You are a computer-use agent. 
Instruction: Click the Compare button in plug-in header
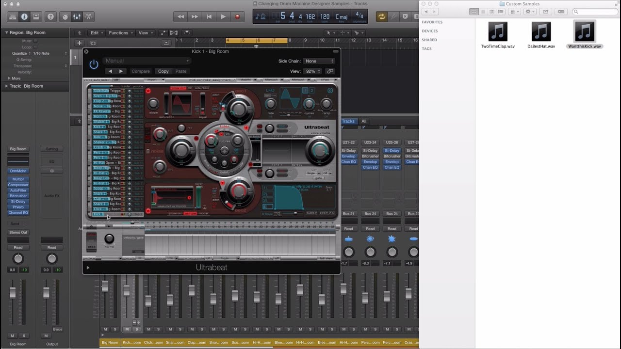click(x=141, y=71)
